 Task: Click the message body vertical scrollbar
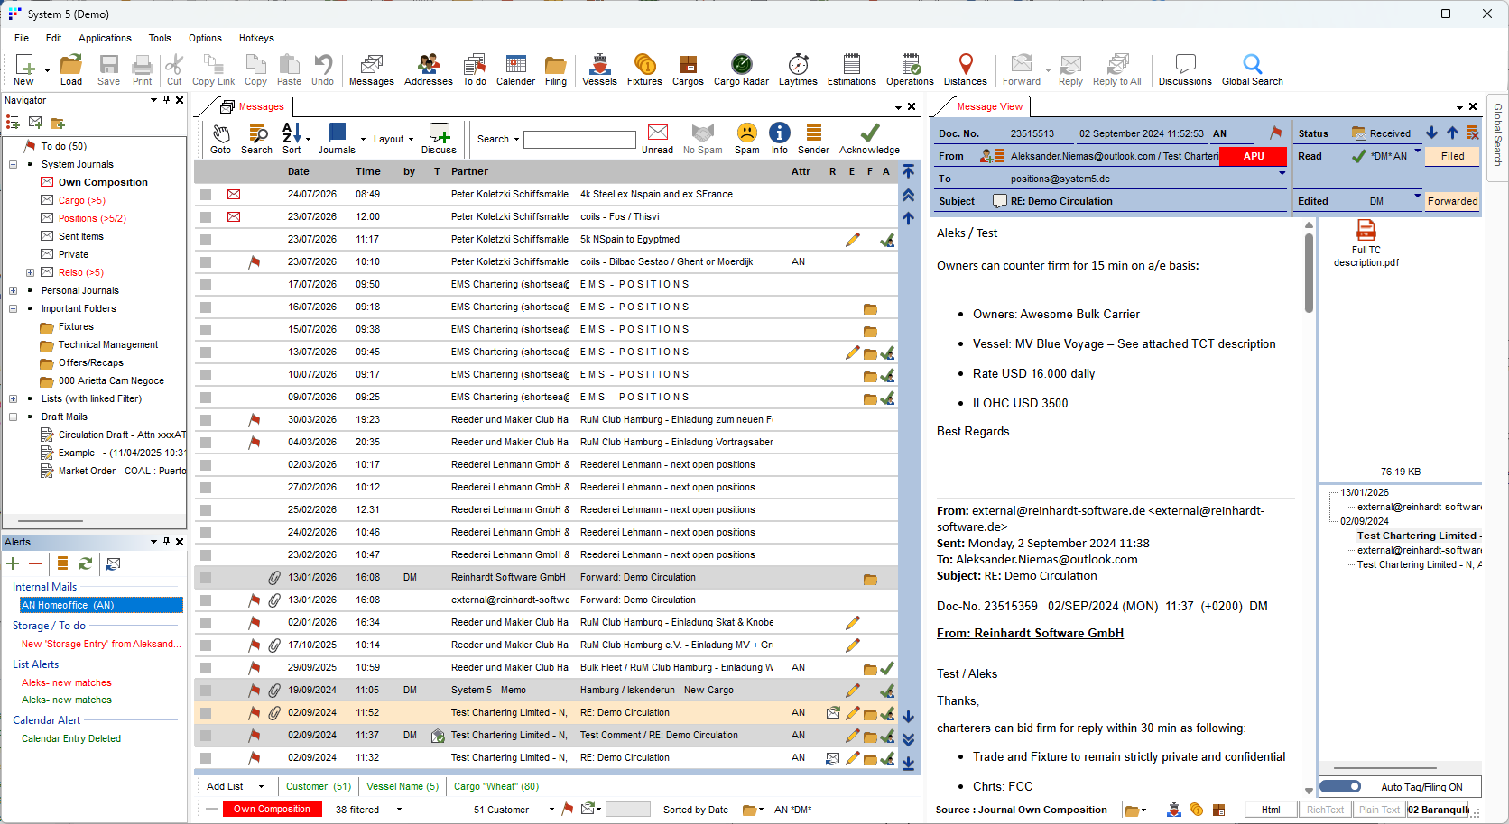click(x=1309, y=272)
